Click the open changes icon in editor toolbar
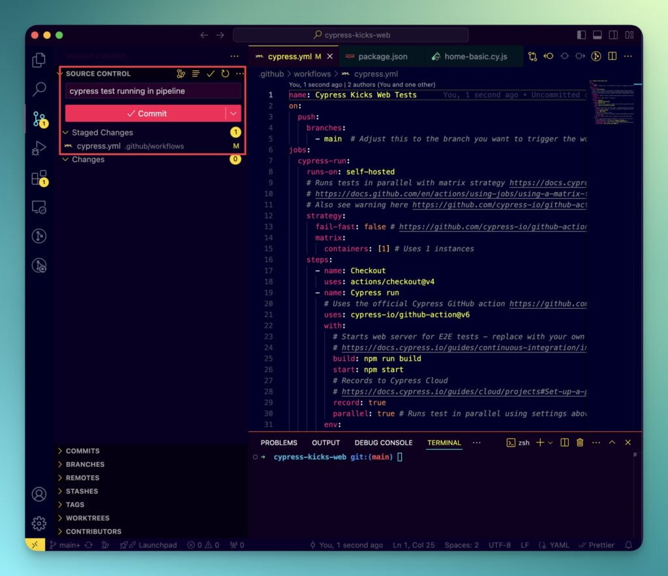The height and width of the screenshot is (576, 668). click(x=532, y=56)
